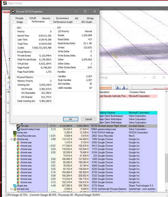Click Processes: 94 in status bar

tap(65, 195)
